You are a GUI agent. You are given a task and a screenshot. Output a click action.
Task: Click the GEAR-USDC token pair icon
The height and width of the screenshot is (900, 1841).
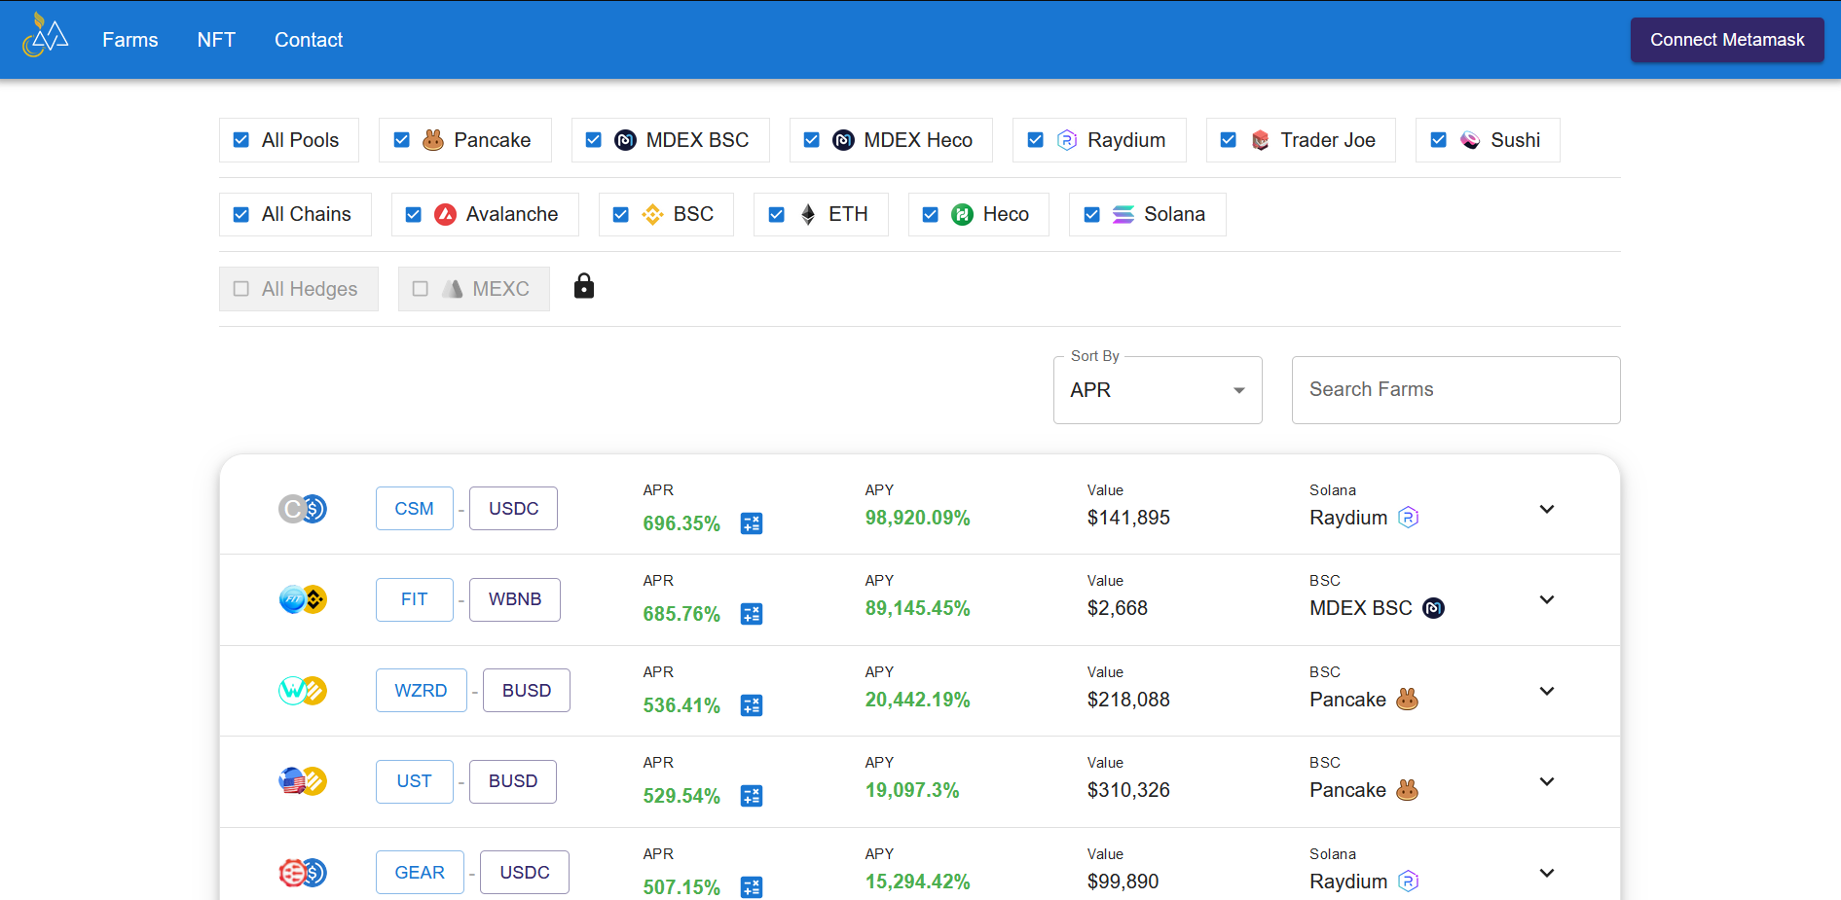pyautogui.click(x=303, y=873)
